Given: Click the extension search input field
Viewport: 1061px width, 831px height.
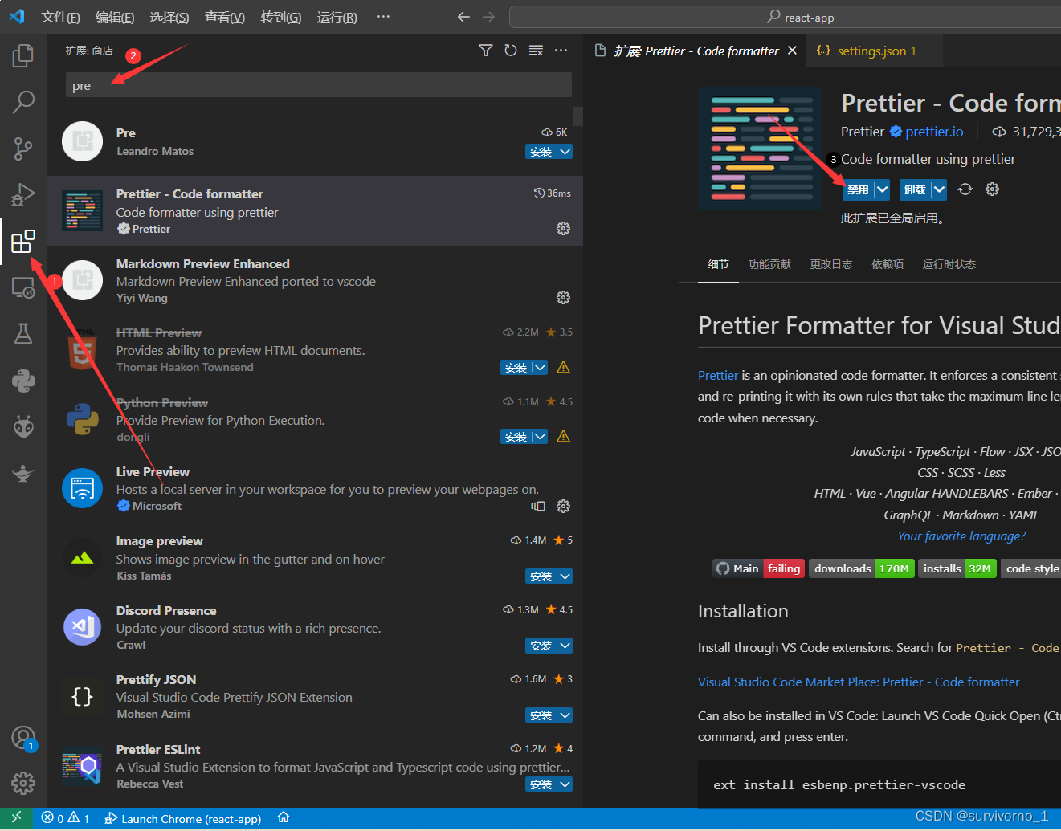Looking at the screenshot, I should pyautogui.click(x=319, y=85).
